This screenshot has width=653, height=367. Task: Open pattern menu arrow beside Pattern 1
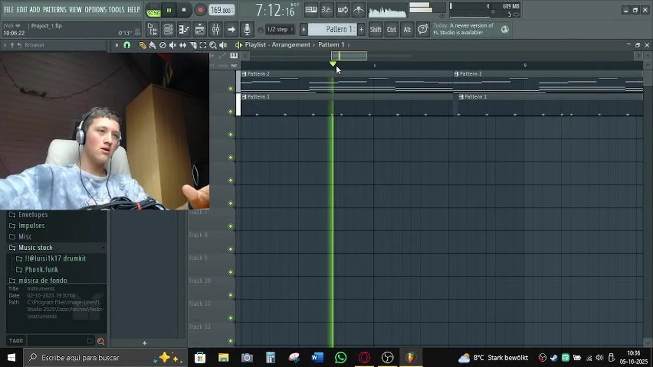tap(304, 30)
